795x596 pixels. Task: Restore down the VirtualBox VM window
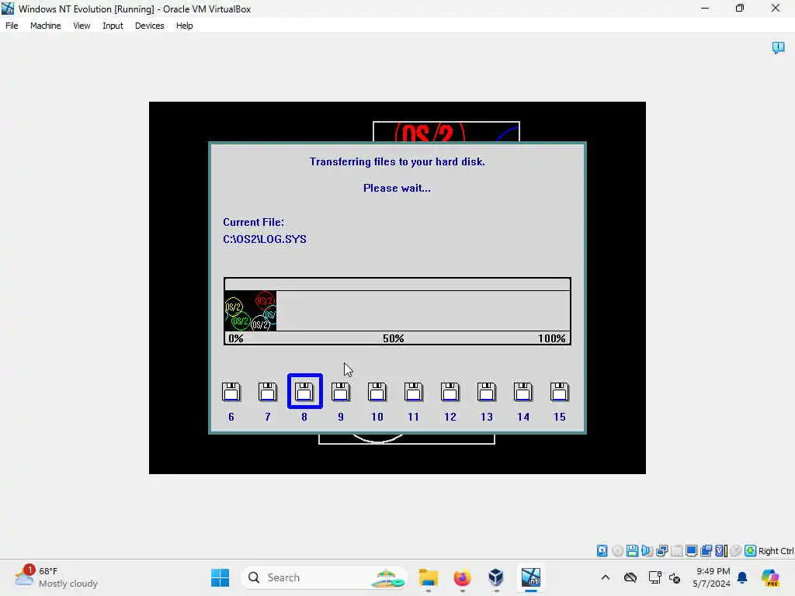(740, 9)
